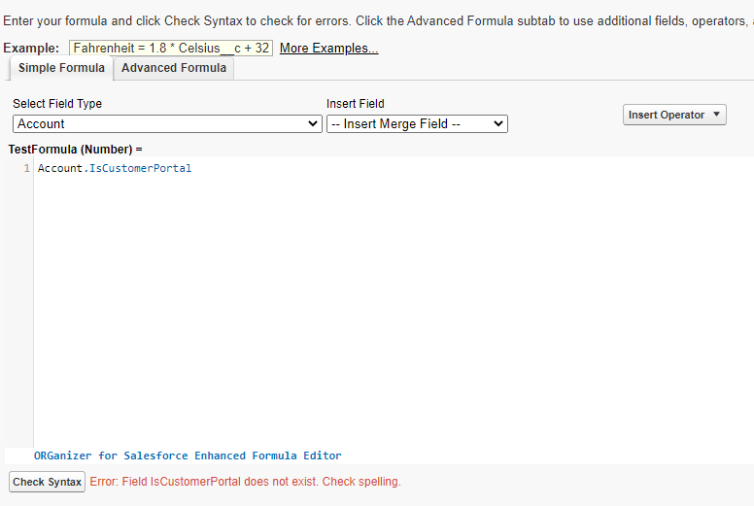Viewport: 754px width, 506px height.
Task: Select line number 1 in the gutter
Action: (x=27, y=169)
